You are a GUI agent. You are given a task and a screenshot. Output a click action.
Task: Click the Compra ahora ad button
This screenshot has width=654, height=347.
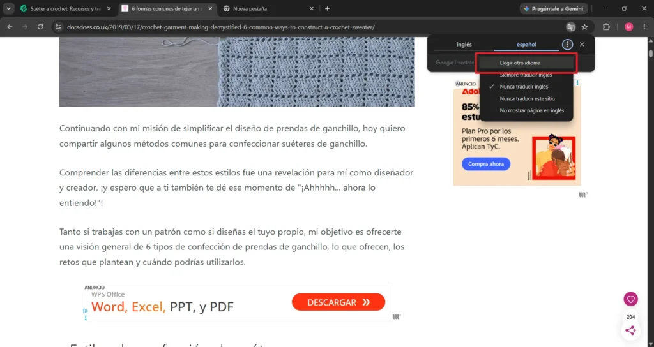(x=486, y=164)
